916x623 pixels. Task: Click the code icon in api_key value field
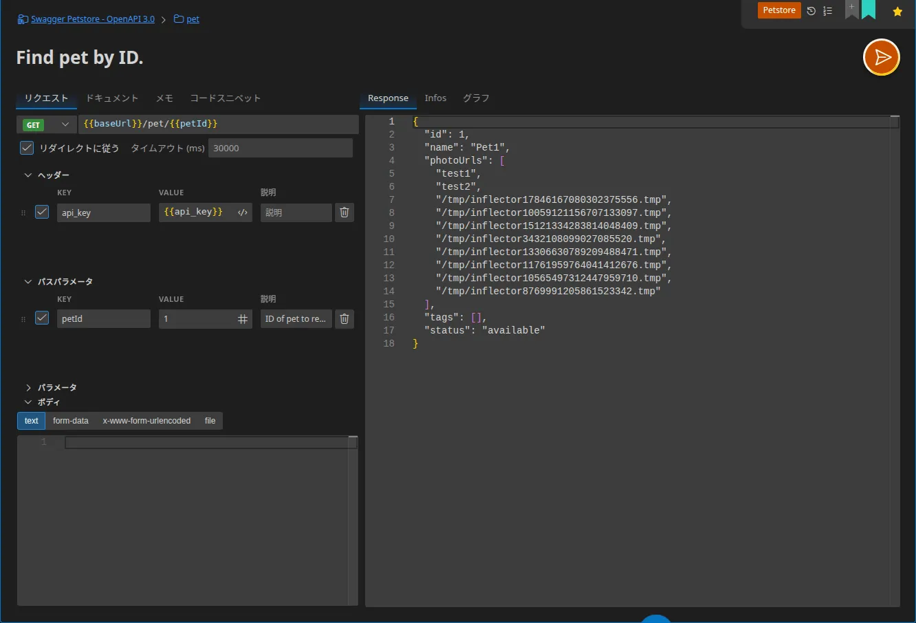tap(243, 212)
